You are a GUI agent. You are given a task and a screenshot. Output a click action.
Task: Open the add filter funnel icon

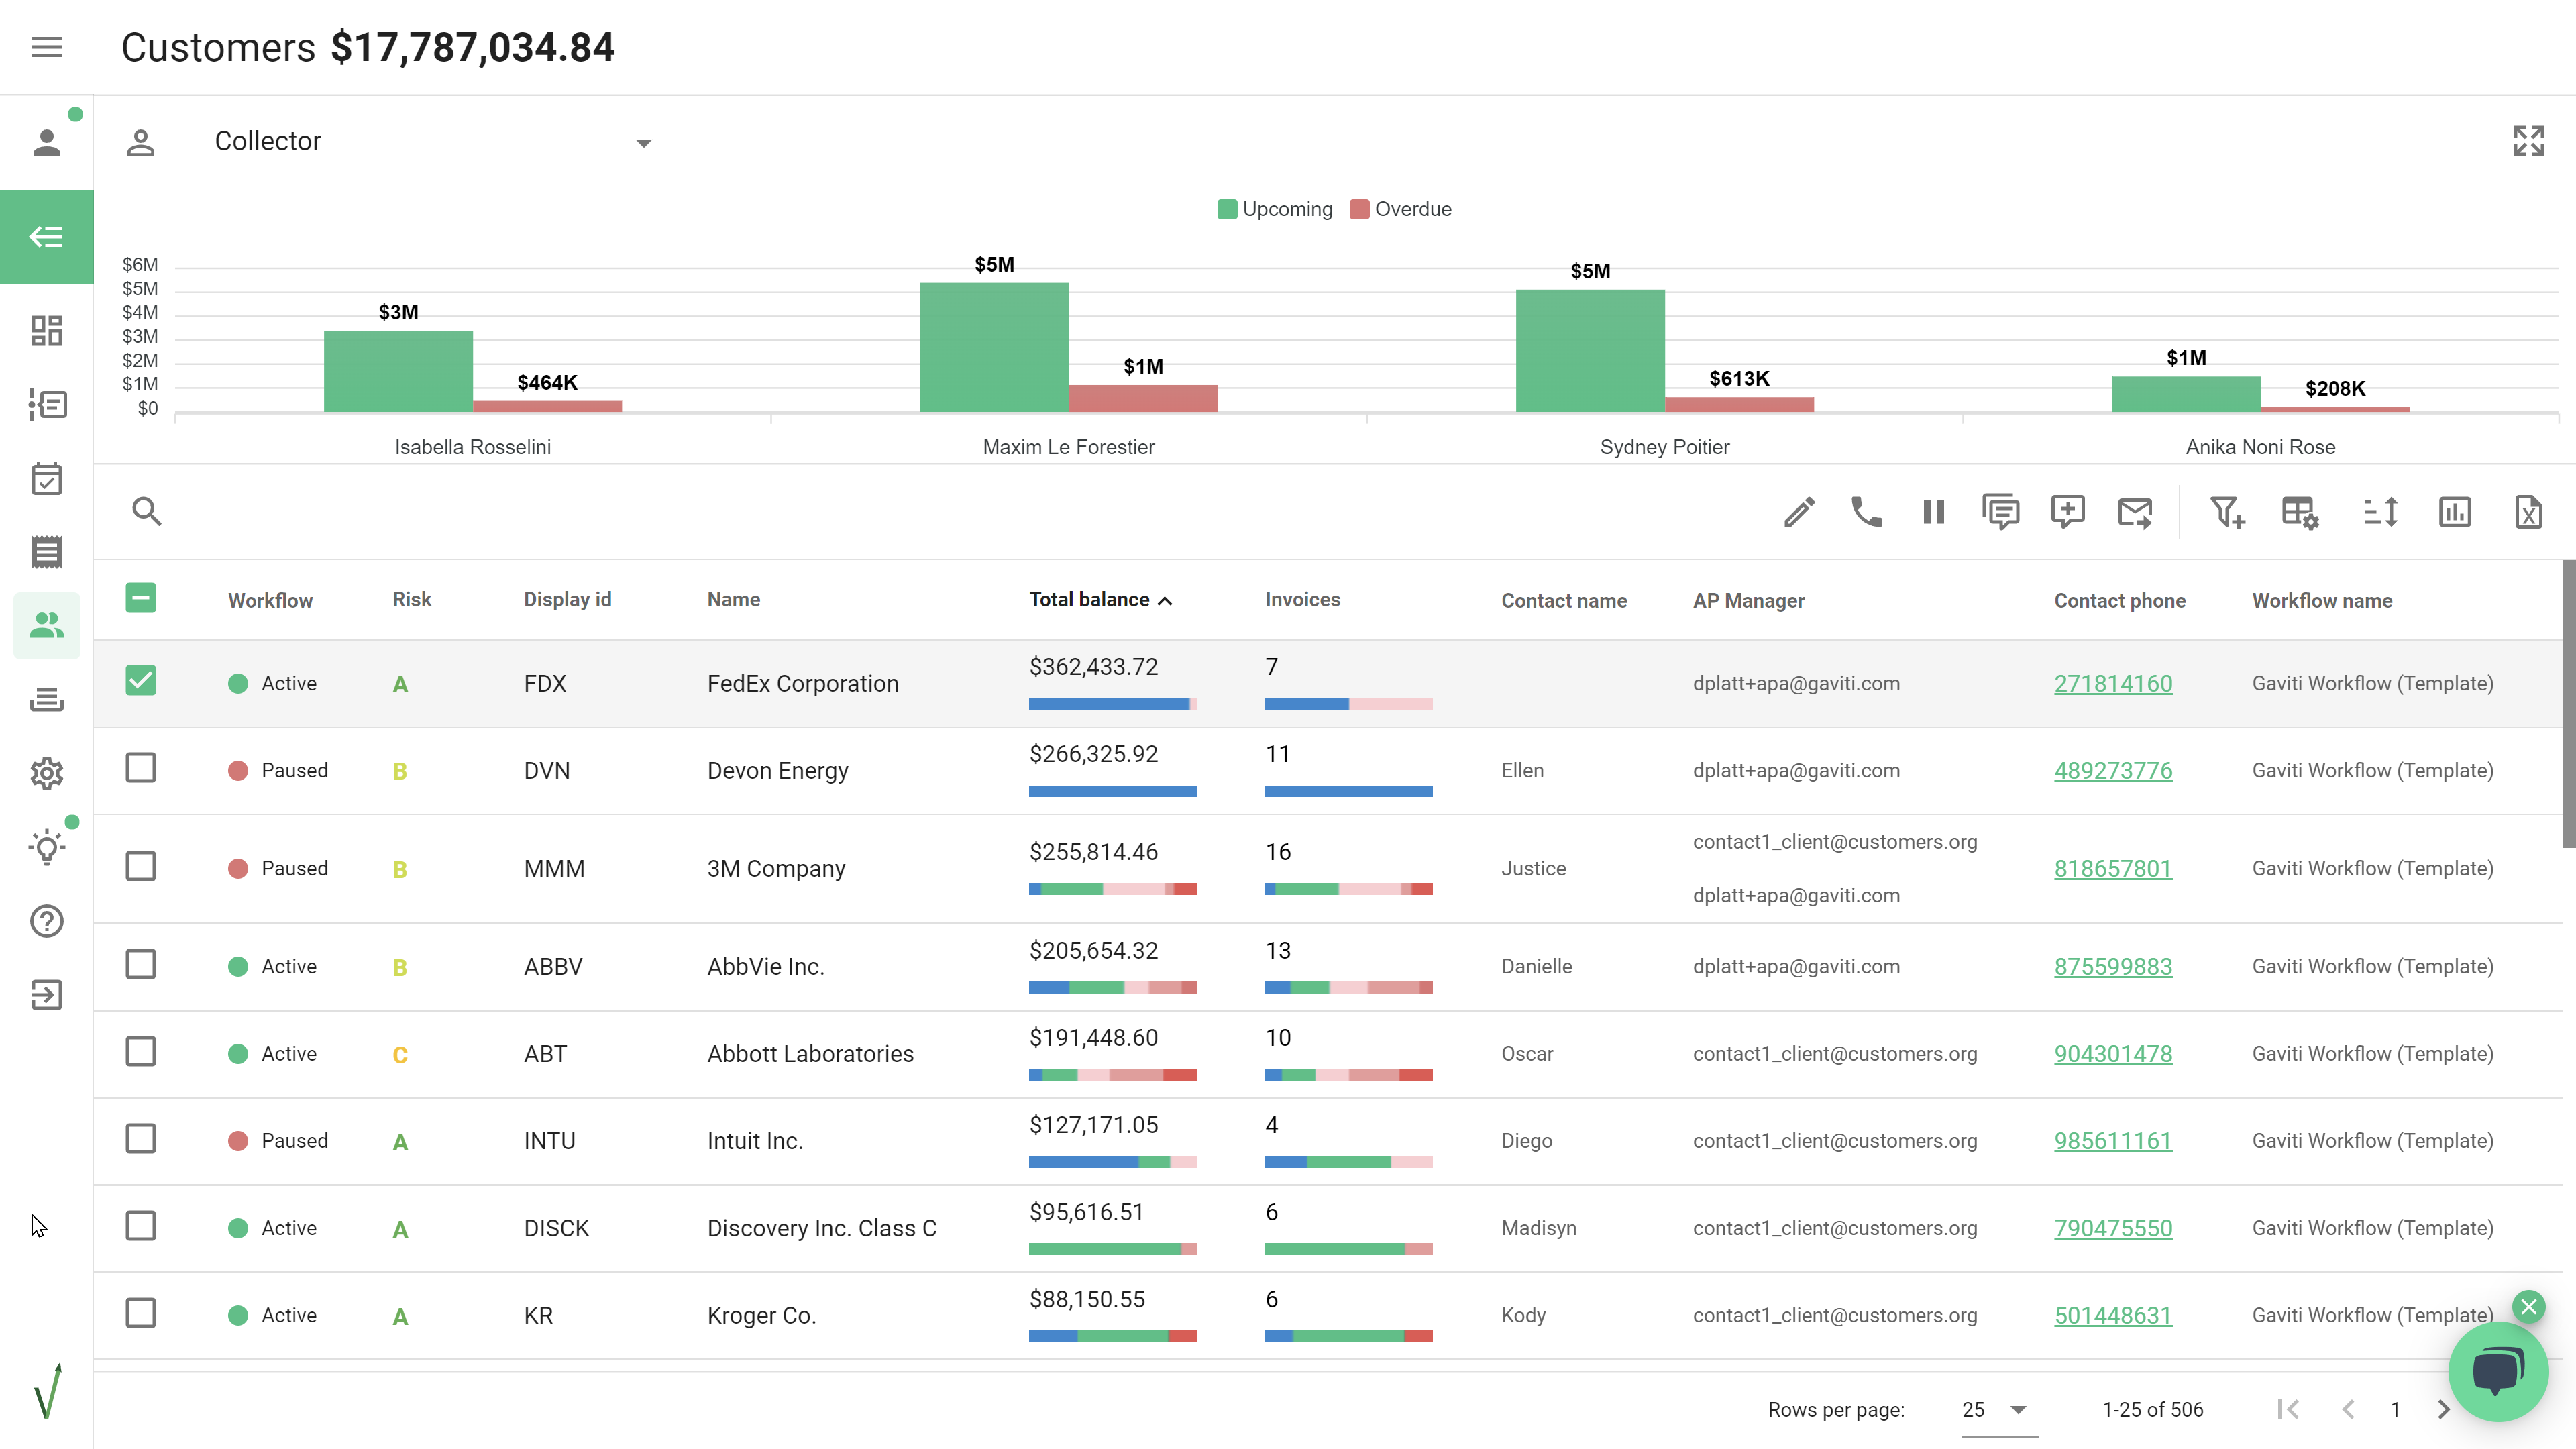coord(2227,512)
